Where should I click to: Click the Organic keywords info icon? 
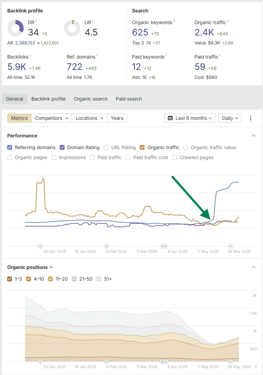[174, 21]
